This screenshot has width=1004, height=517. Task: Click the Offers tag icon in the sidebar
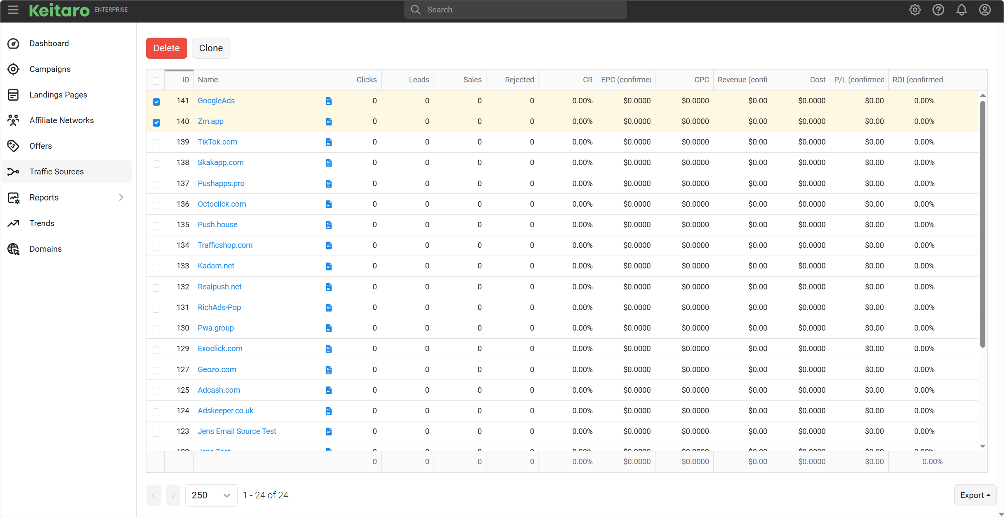pos(13,146)
